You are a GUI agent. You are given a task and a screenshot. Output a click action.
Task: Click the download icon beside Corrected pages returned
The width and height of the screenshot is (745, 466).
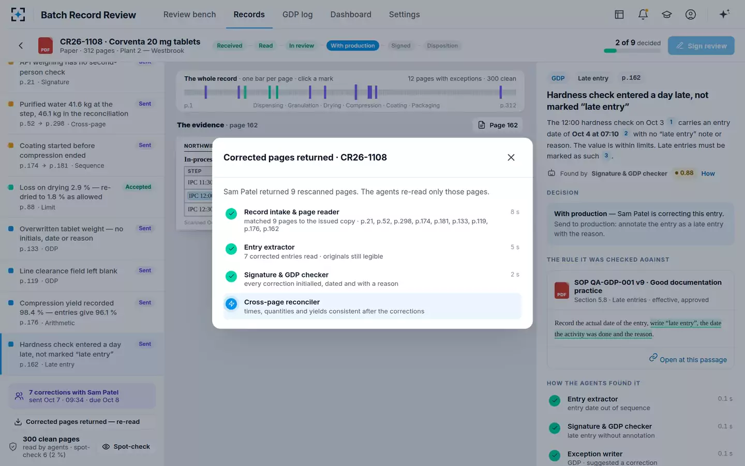click(18, 422)
